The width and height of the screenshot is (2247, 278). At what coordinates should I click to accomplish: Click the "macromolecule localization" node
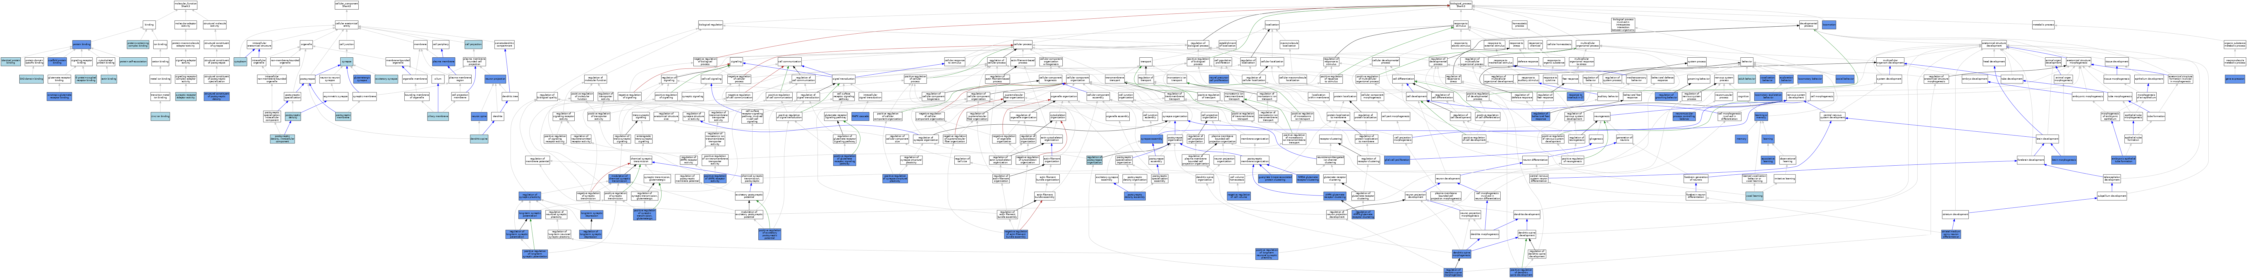[1289, 44]
